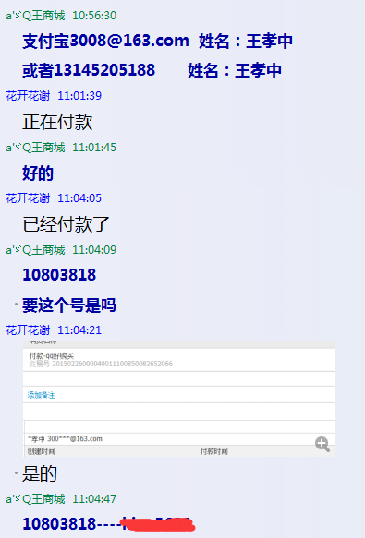Image resolution: width=365 pixels, height=538 pixels.
Task: Click the reply message 好的
Action: tap(38, 173)
